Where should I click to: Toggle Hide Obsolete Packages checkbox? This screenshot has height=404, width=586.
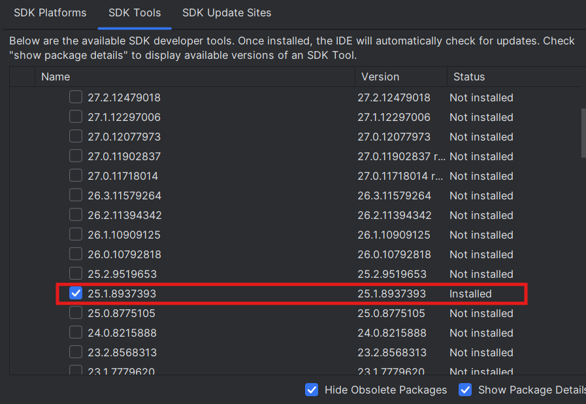pyautogui.click(x=312, y=390)
